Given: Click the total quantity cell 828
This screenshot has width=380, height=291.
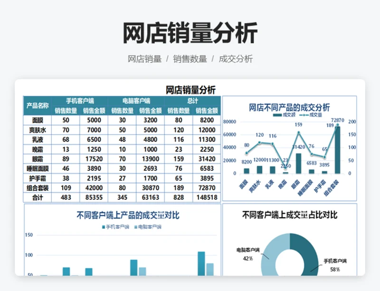Looking at the screenshot, I should 179,197.
